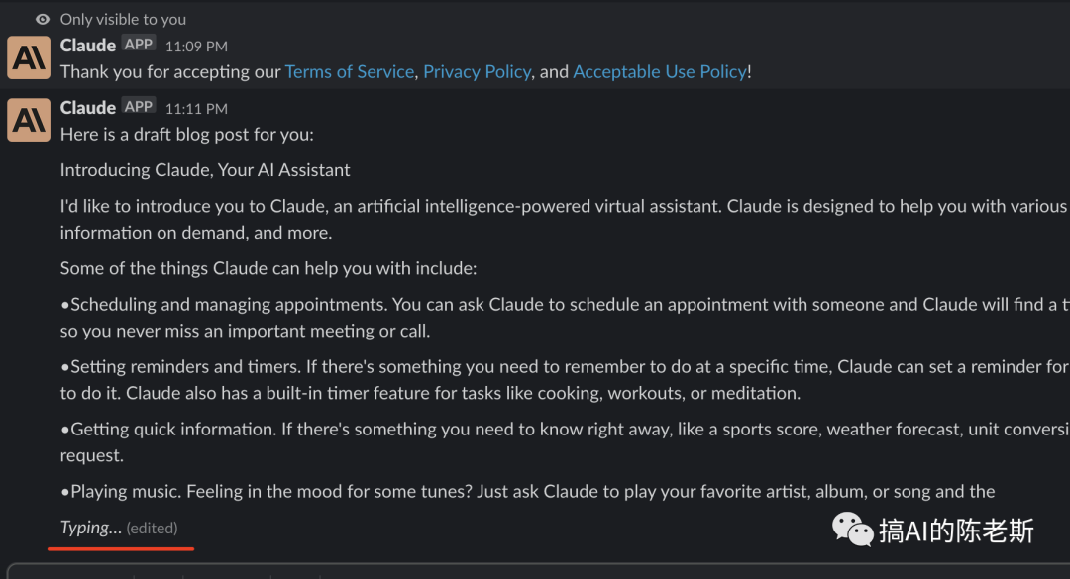
Task: Click the eye icon beside 'Only visible to you'
Action: point(43,19)
